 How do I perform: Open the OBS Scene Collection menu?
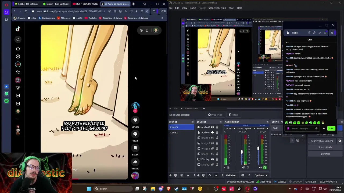click(217, 8)
